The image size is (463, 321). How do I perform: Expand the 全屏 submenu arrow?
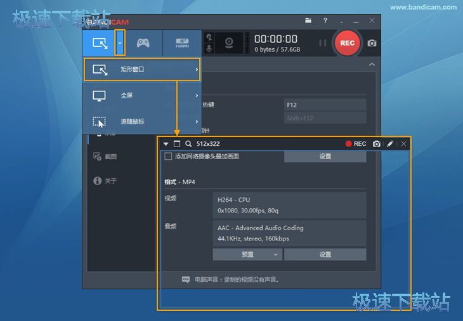[197, 95]
